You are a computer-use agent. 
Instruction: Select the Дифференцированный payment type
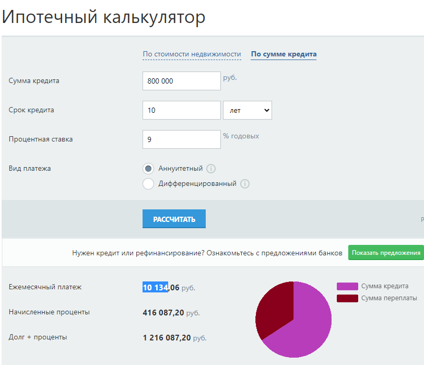[148, 184]
